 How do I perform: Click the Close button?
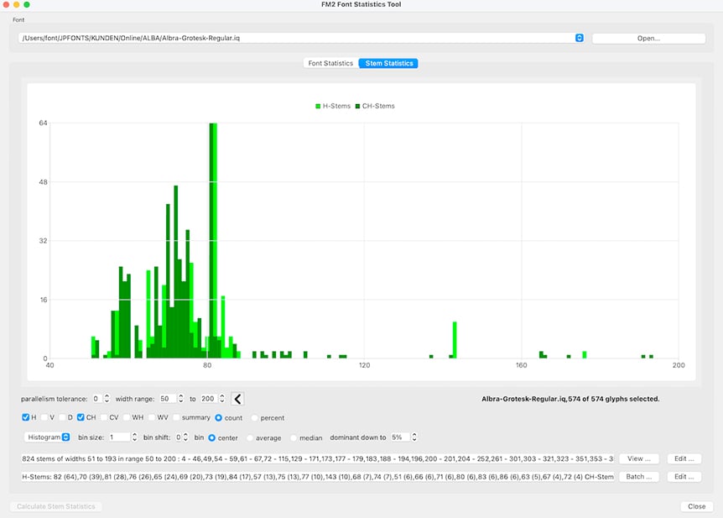pyautogui.click(x=696, y=506)
